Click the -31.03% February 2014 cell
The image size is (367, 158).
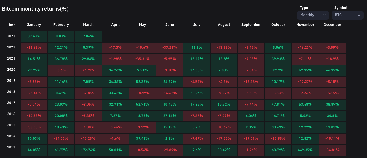[x=61, y=138]
